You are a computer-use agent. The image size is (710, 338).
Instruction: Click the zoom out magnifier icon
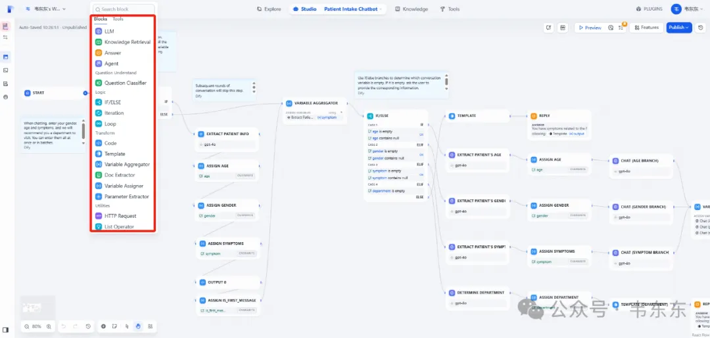click(26, 326)
